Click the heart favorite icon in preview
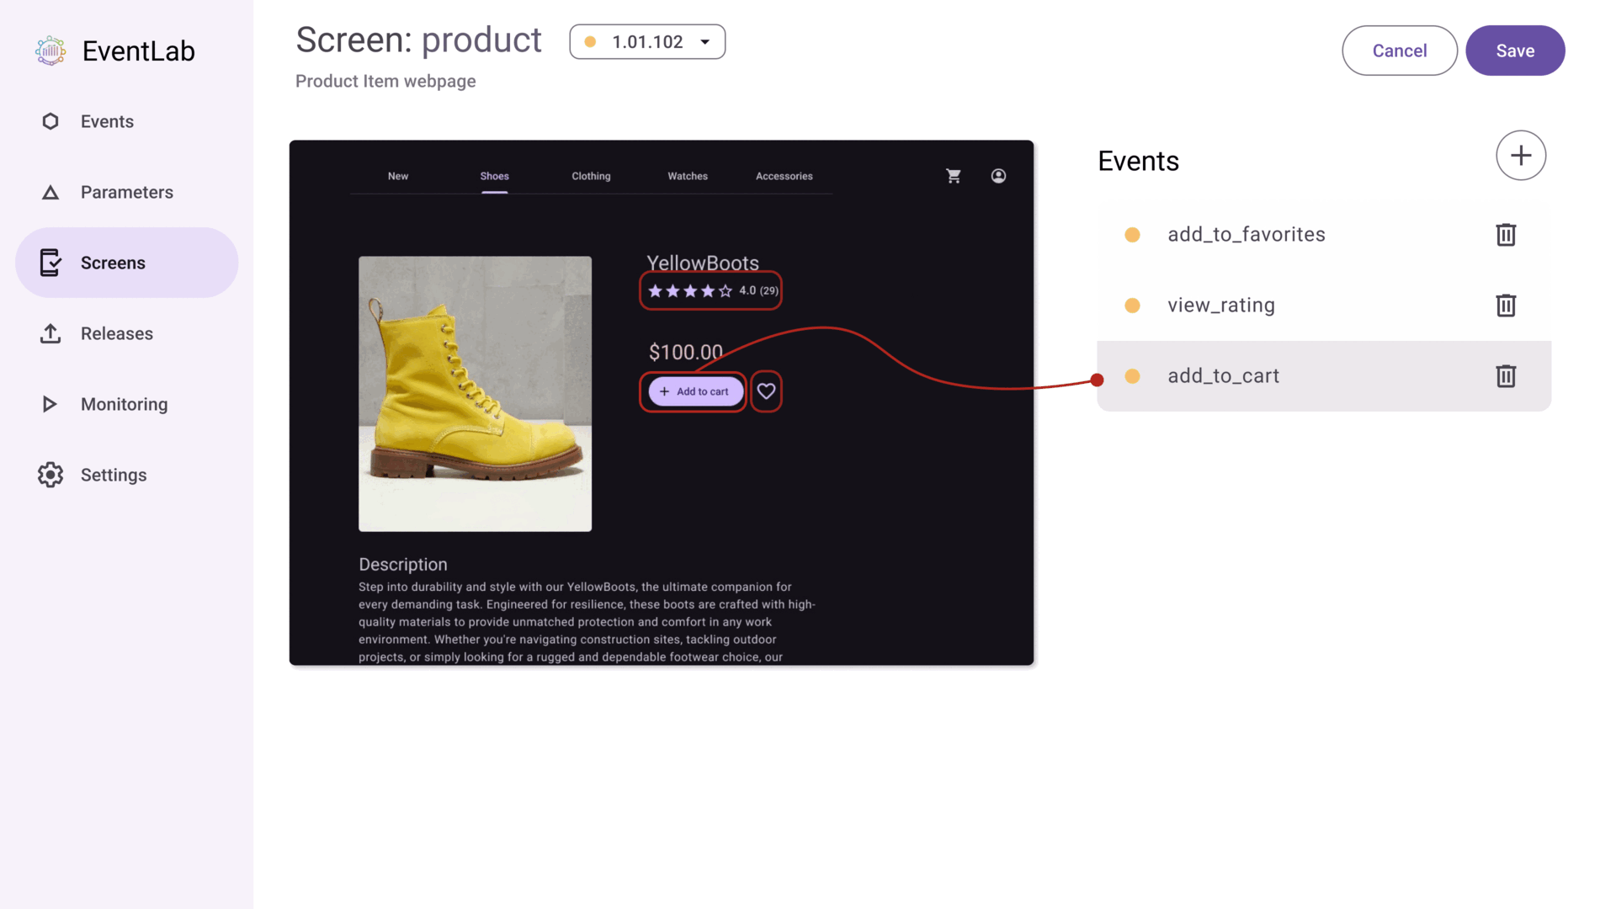 (766, 391)
